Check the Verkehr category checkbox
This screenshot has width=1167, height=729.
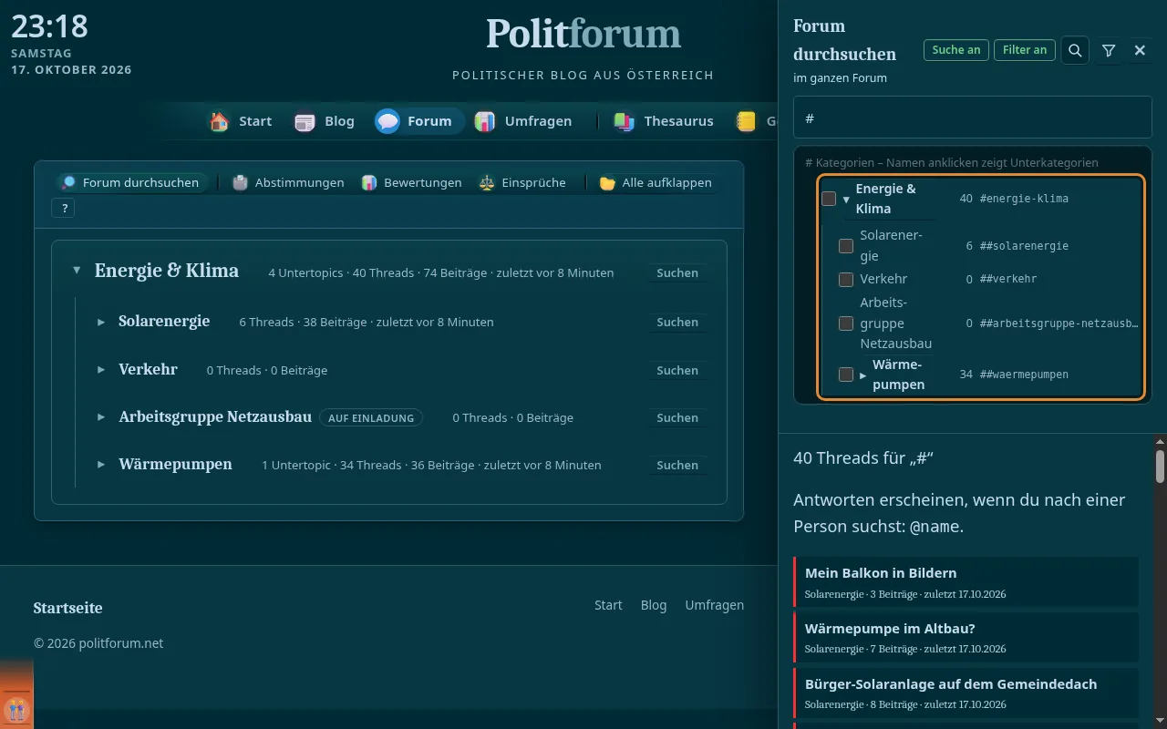tap(846, 280)
